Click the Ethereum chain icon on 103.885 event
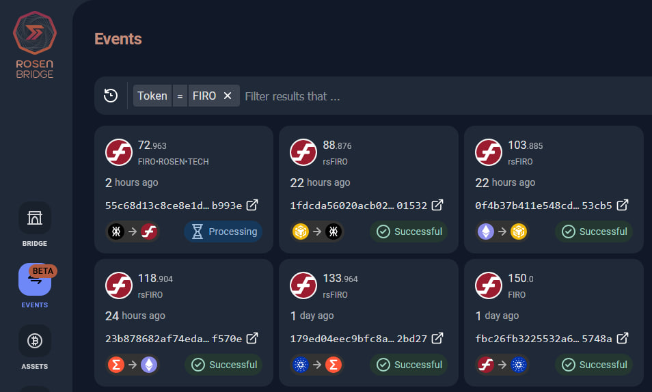This screenshot has width=652, height=392. pyautogui.click(x=485, y=232)
